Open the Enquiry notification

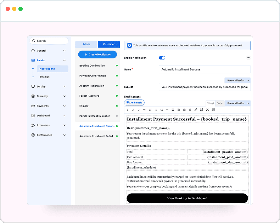coord(97,106)
